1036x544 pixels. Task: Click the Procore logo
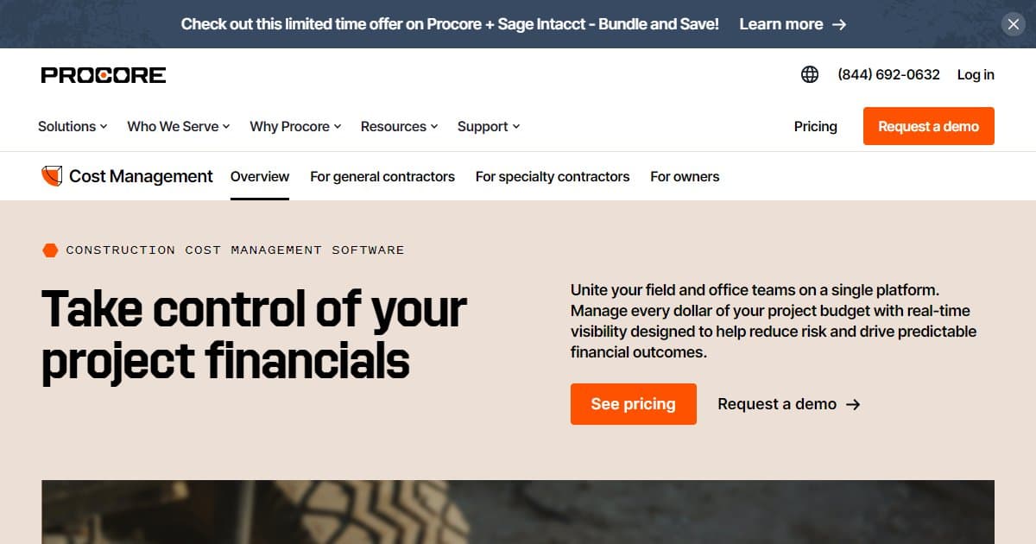click(x=102, y=74)
